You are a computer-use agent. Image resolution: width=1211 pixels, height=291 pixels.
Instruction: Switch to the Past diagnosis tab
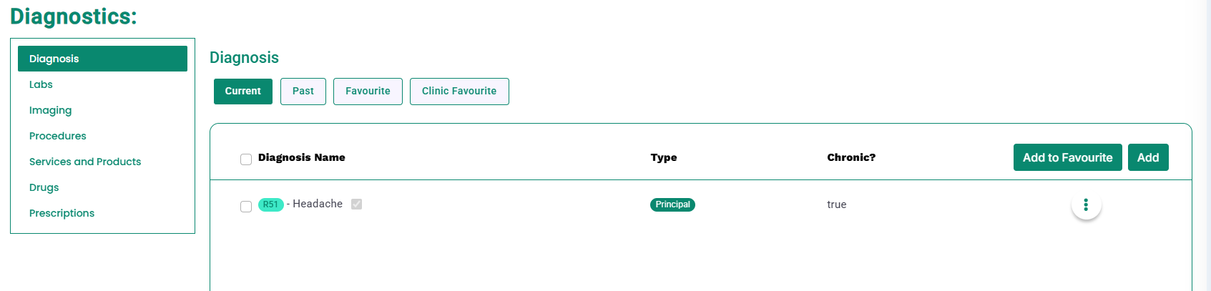point(303,92)
